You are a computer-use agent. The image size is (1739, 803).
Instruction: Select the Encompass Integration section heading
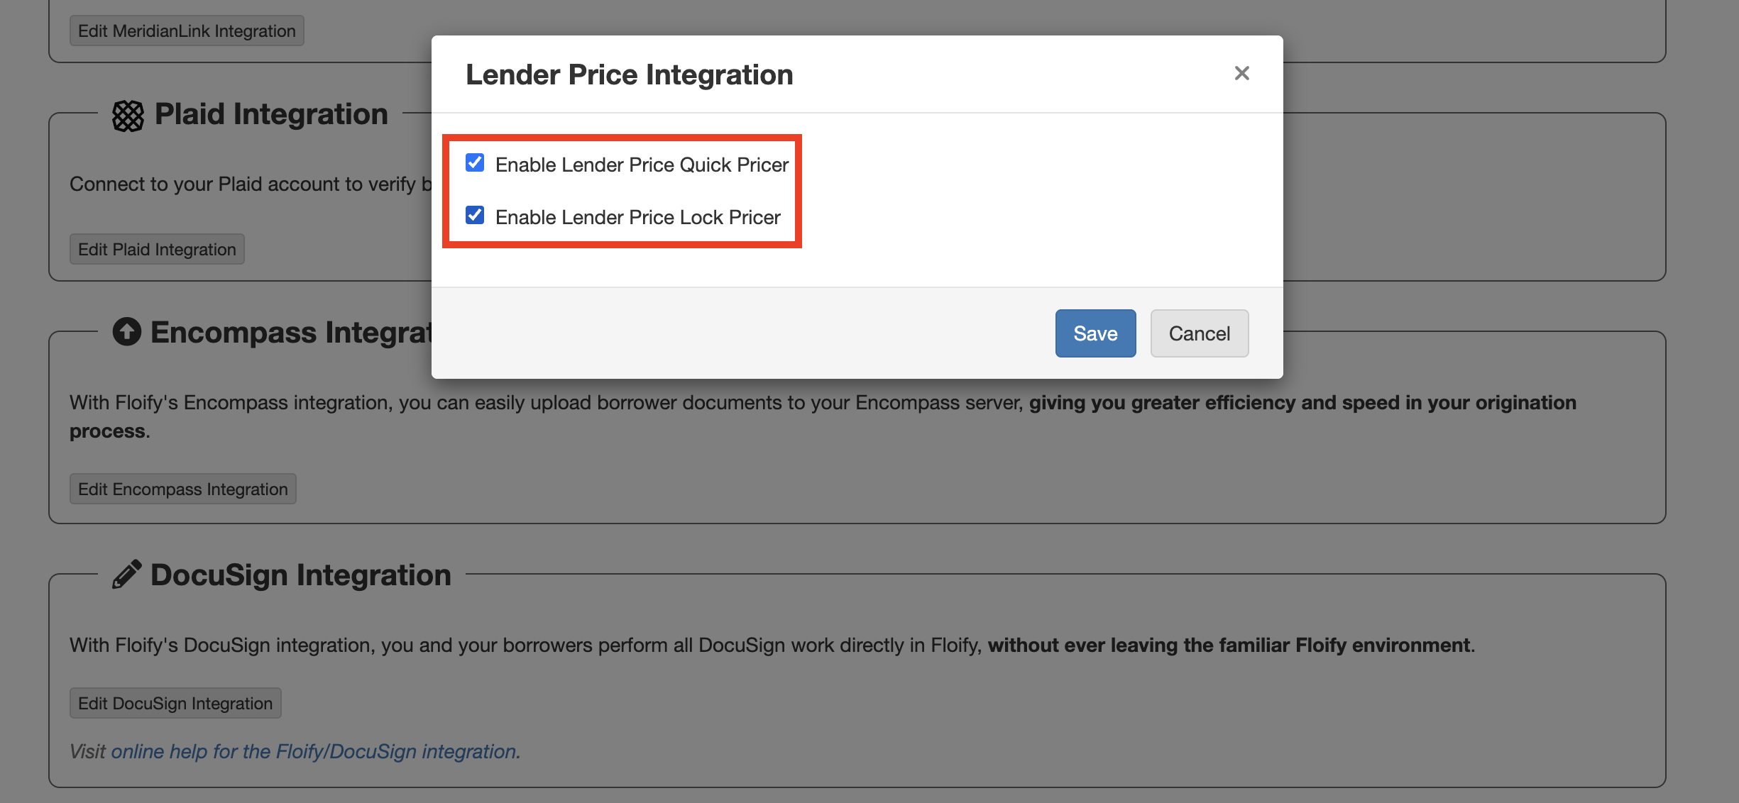[291, 333]
